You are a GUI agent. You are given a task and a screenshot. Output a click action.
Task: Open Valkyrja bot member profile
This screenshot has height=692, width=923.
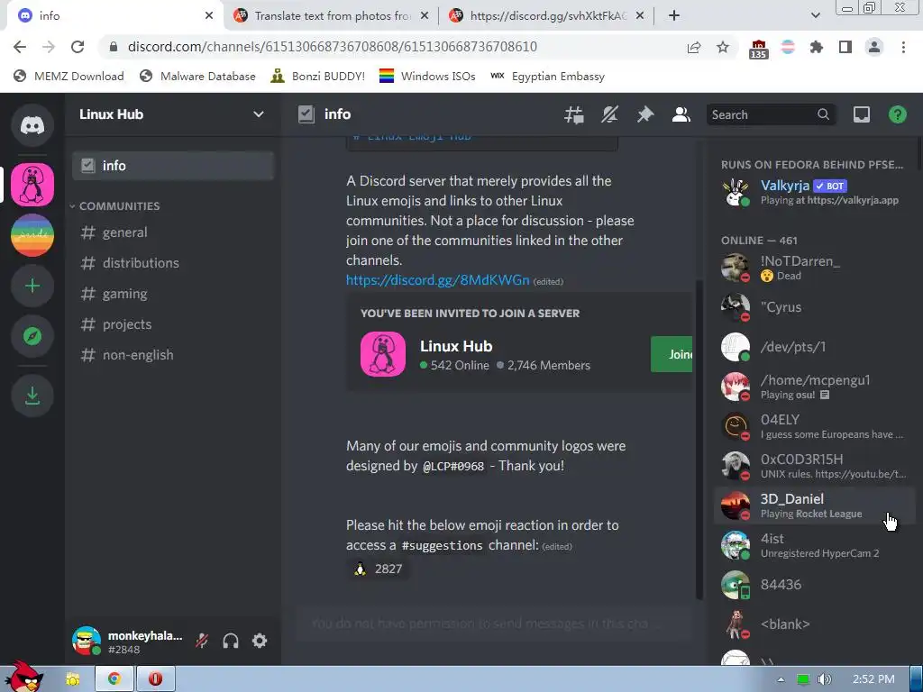click(814, 192)
